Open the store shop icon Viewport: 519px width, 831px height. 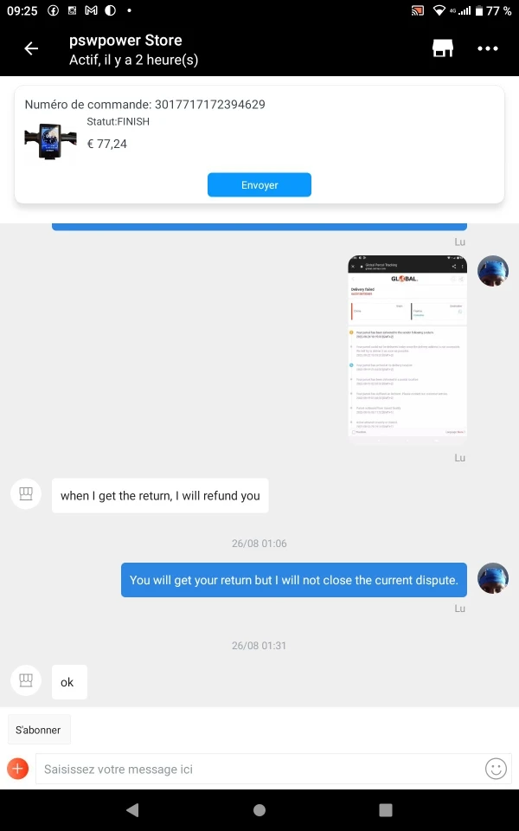click(x=443, y=48)
